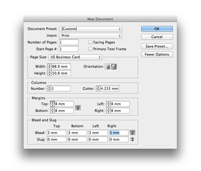This screenshot has height=171, width=201.
Task: Click the Width stepper arrows
Action: [x=50, y=66]
